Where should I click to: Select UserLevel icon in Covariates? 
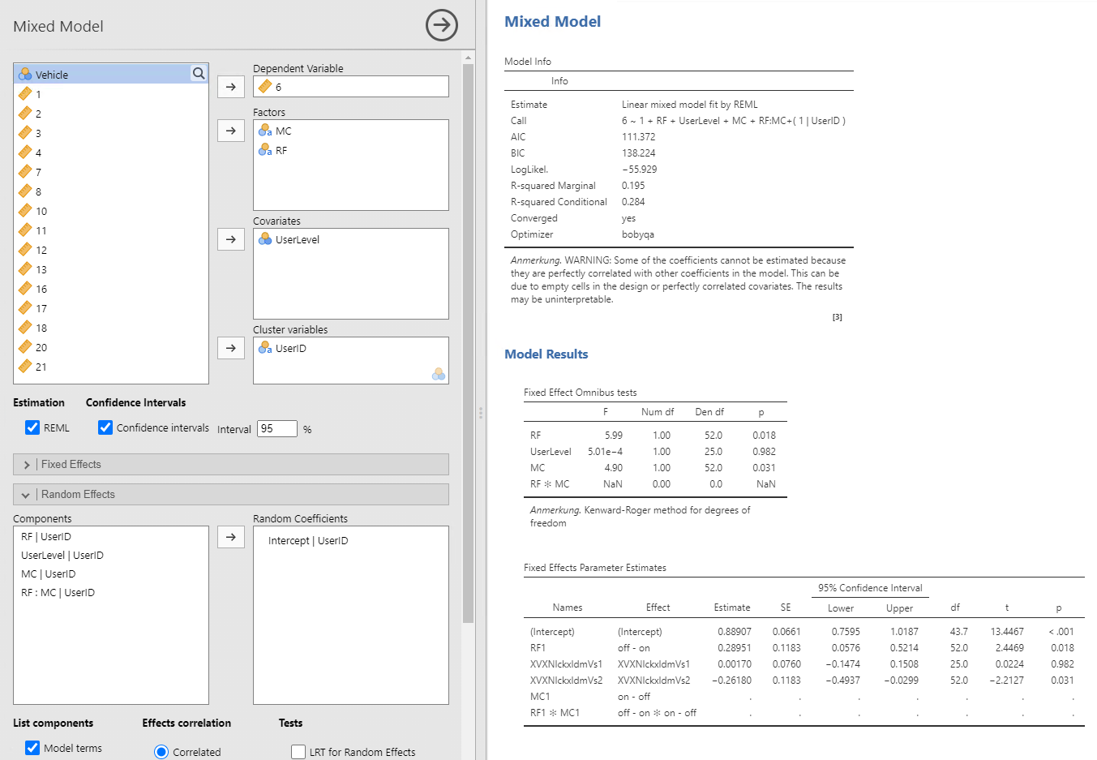[265, 238]
